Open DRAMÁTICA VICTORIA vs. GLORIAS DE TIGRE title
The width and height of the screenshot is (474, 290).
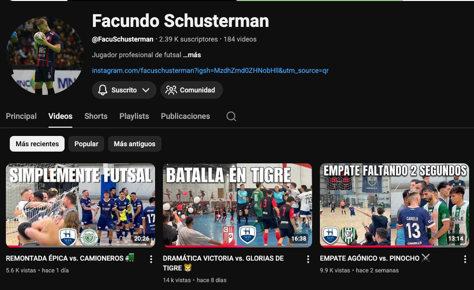point(223,263)
